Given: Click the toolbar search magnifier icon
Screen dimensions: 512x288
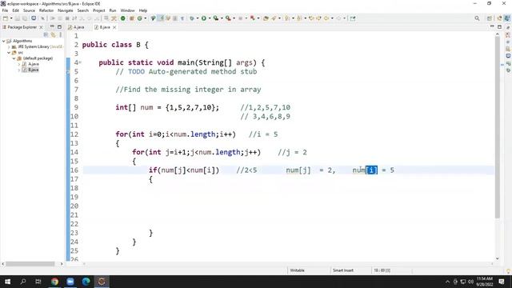Looking at the screenshot, I should coord(477,18).
